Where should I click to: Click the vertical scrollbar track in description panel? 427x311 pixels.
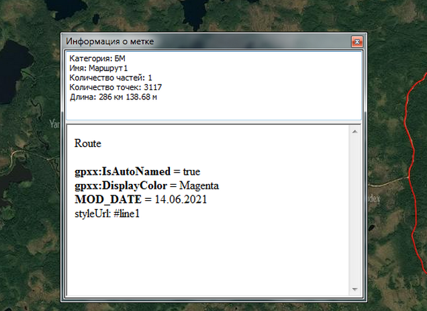(354, 215)
